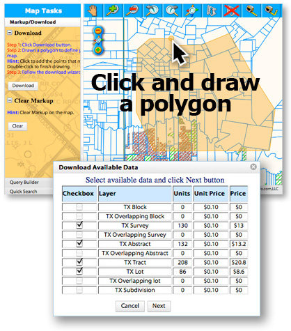Select the Pan hand tool

(93, 10)
